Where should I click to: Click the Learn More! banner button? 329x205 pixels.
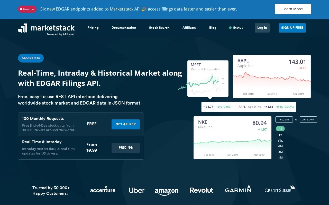coord(293,9)
